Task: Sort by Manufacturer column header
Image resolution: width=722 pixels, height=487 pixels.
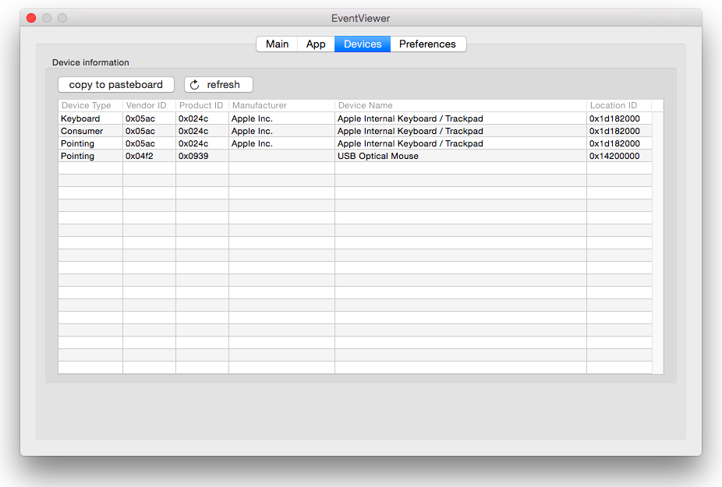Action: click(x=281, y=105)
